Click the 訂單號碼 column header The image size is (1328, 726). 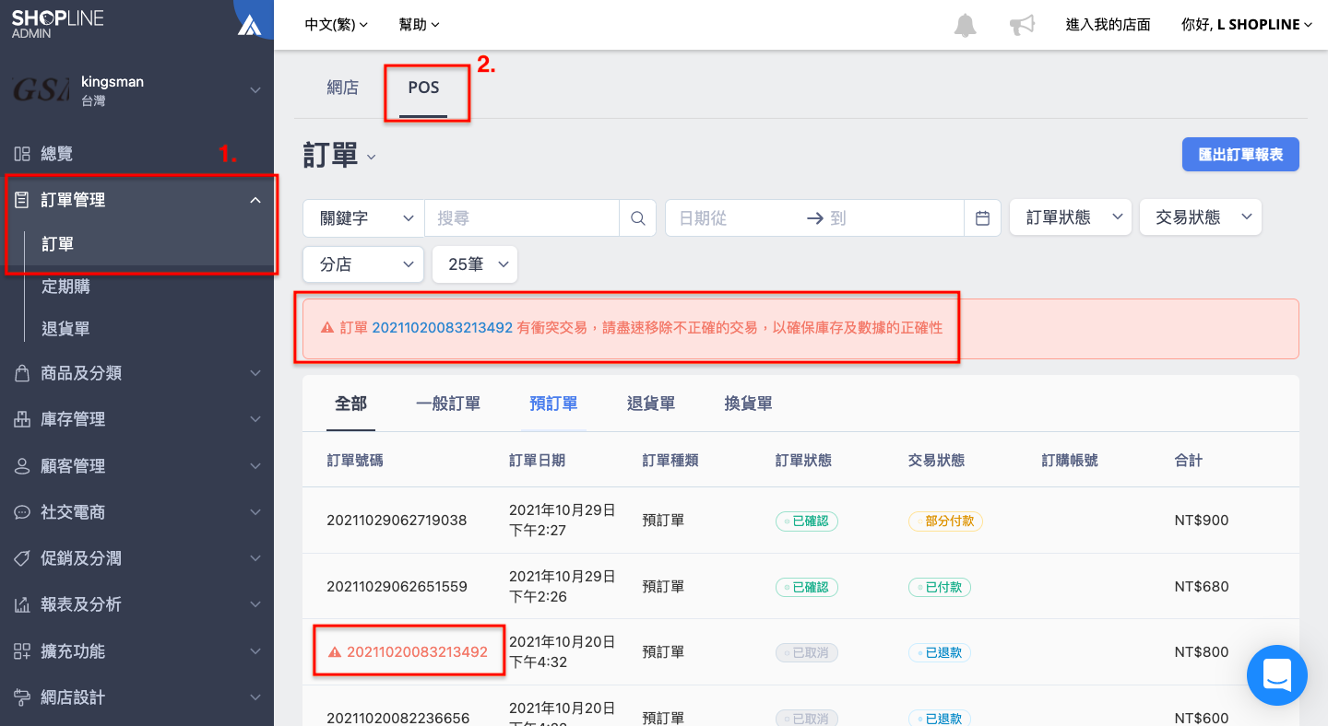[x=355, y=460]
